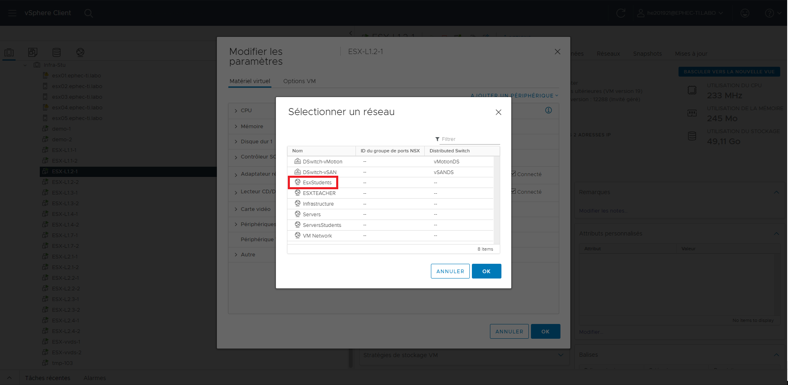Collapse the Balises panel
The width and height of the screenshot is (788, 385).
[777, 355]
